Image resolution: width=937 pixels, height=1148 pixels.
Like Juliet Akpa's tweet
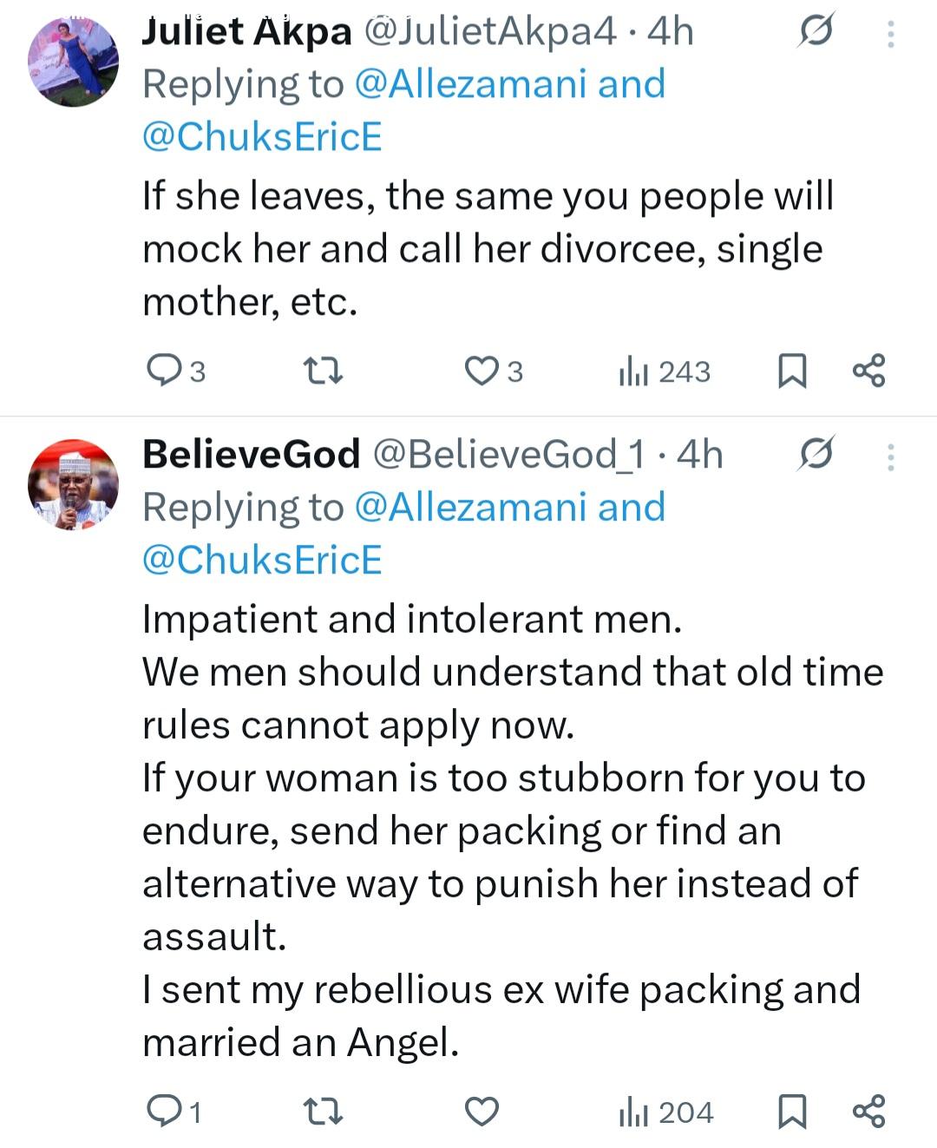point(482,371)
